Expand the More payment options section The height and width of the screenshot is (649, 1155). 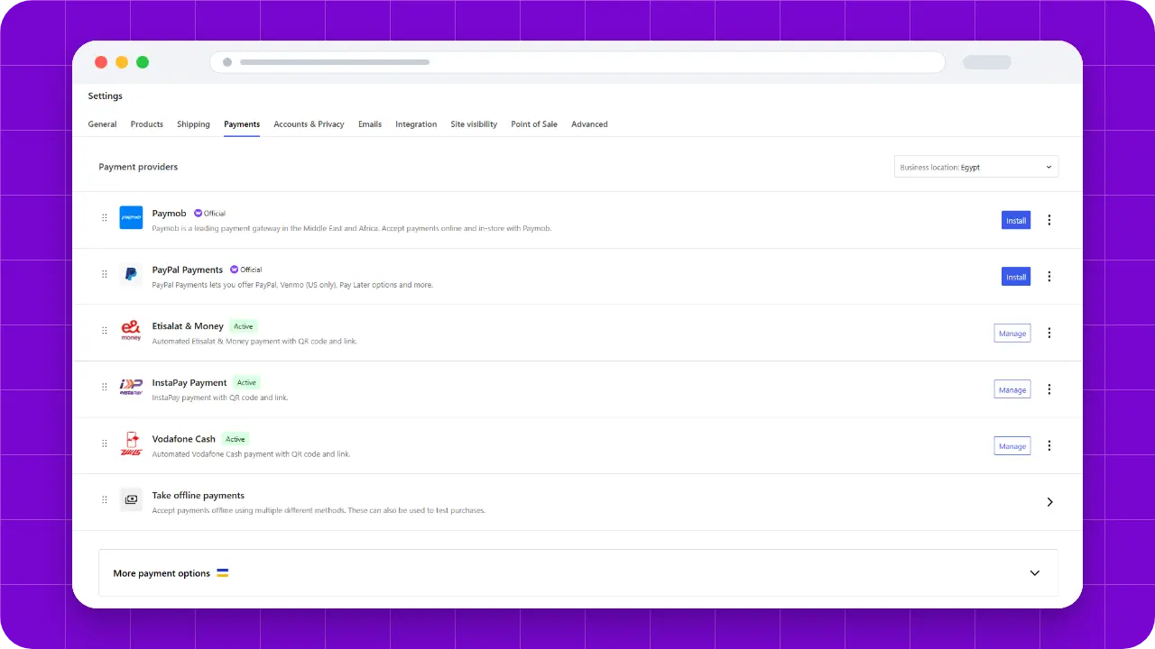(x=1034, y=573)
